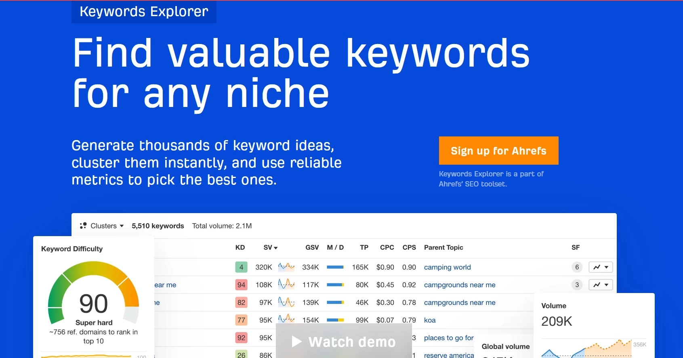Viewport: 683px width, 358px height.
Task: Click the 0.92 CPS cell
Action: point(409,285)
